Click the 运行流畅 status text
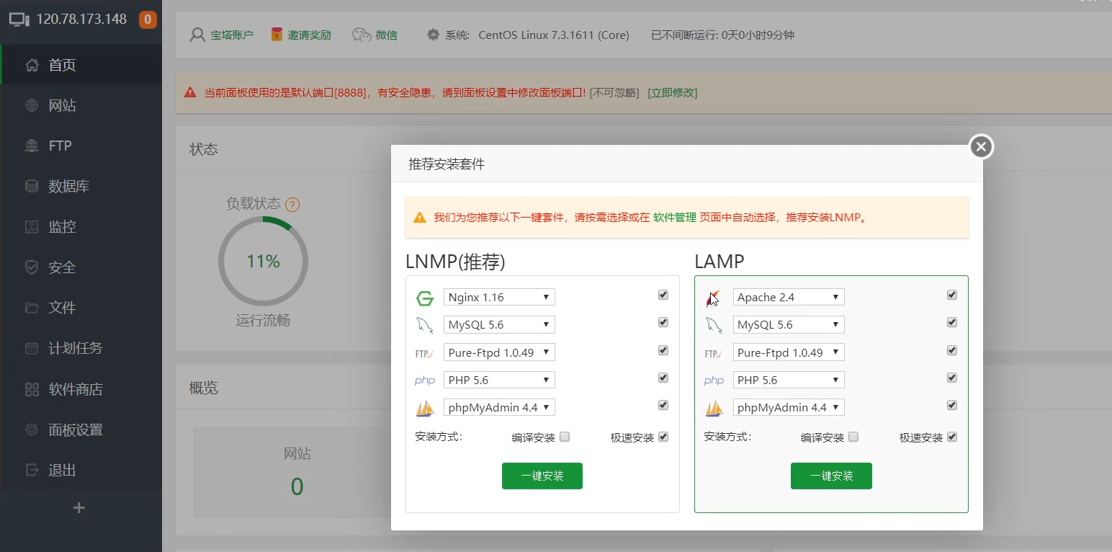The width and height of the screenshot is (1112, 552). click(x=263, y=320)
